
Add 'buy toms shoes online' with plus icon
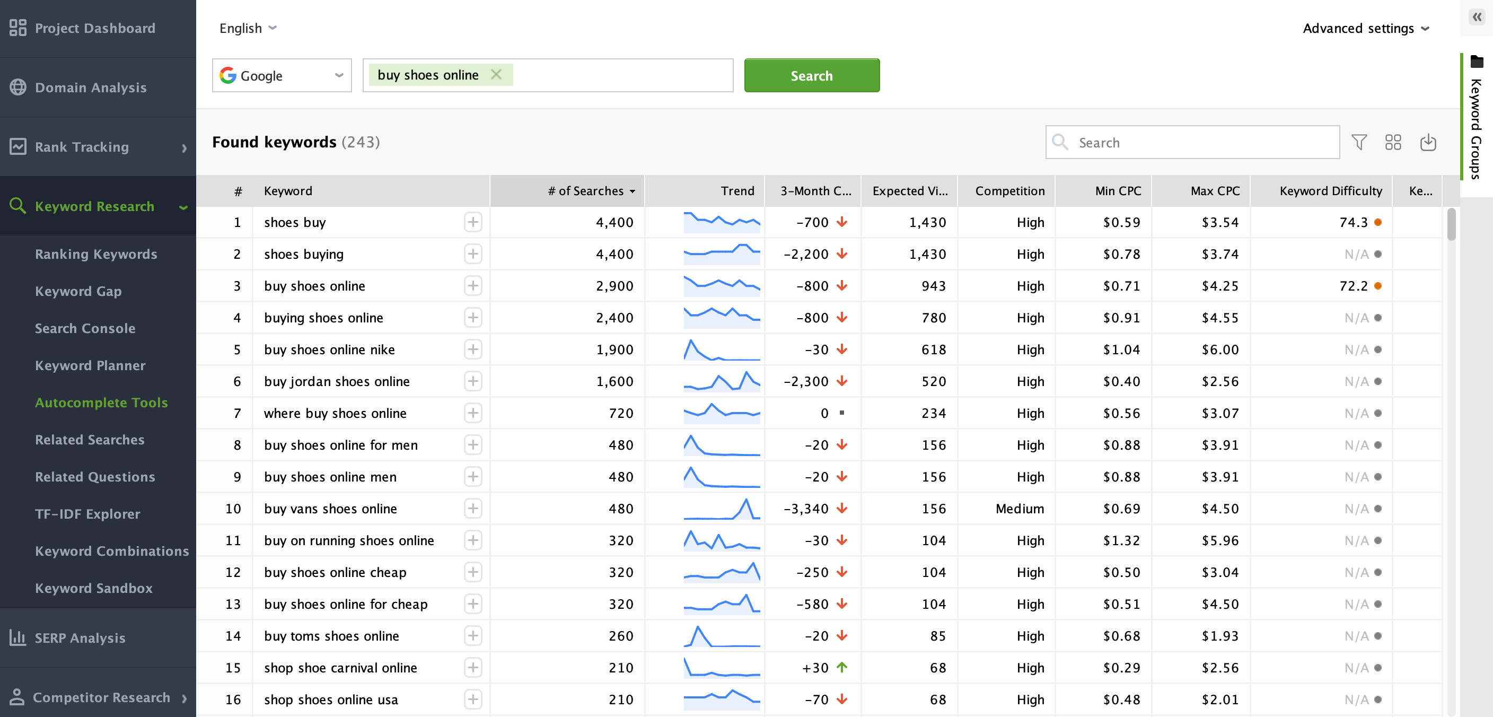pos(473,636)
